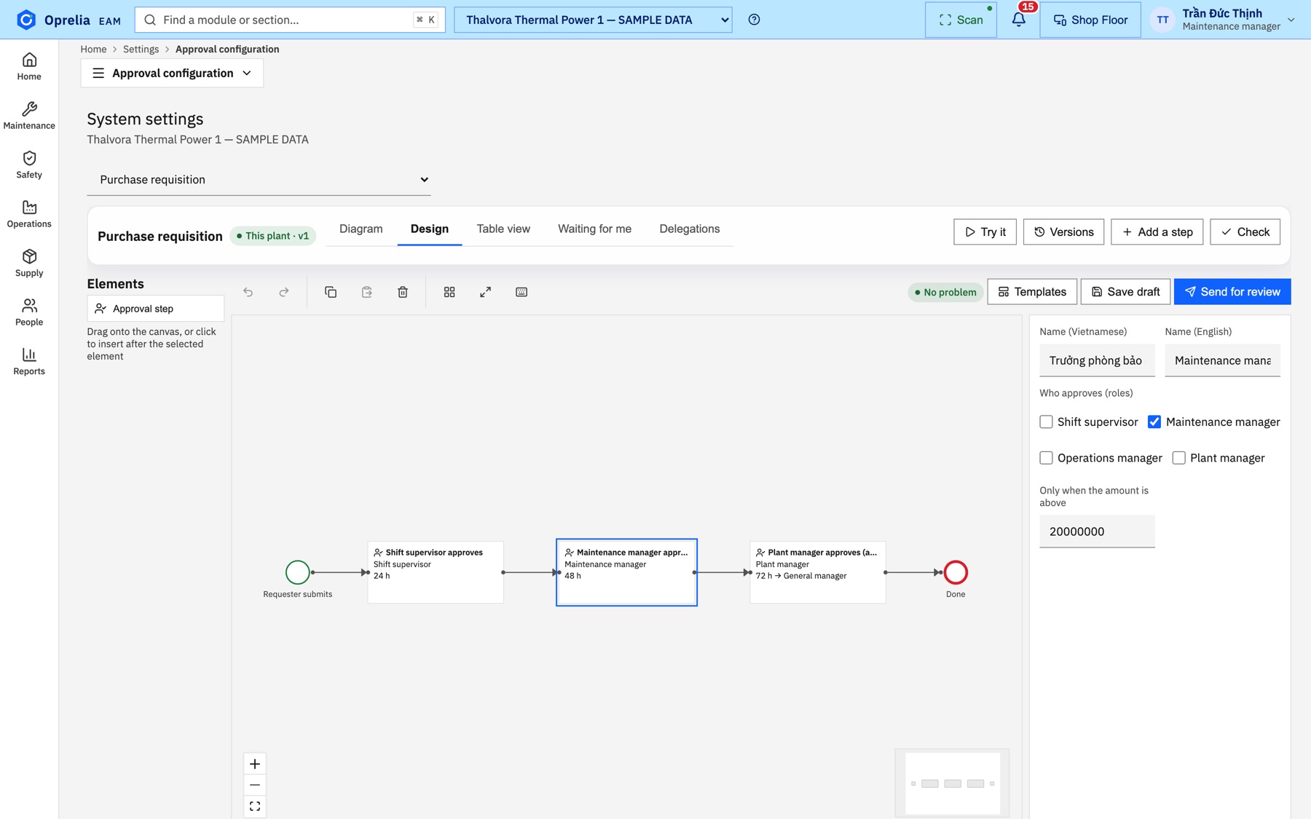Screen dimensions: 1311x819
Task: Expand the Approval configuration section menu
Action: pyautogui.click(x=172, y=73)
